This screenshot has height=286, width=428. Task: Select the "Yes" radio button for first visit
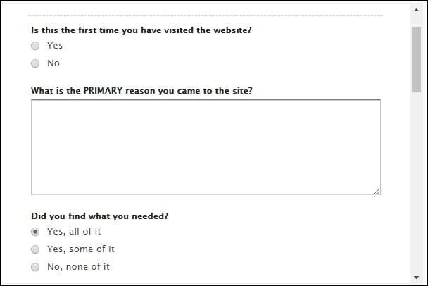point(35,46)
